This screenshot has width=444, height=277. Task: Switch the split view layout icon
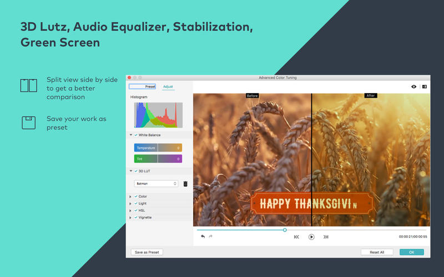pos(424,86)
